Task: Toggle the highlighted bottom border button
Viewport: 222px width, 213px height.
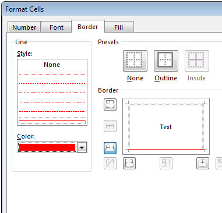Action: click(x=110, y=148)
